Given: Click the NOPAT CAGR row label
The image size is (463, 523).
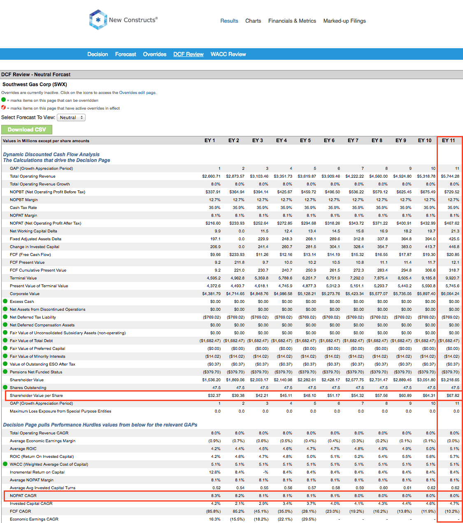Looking at the screenshot, I should point(23,495).
